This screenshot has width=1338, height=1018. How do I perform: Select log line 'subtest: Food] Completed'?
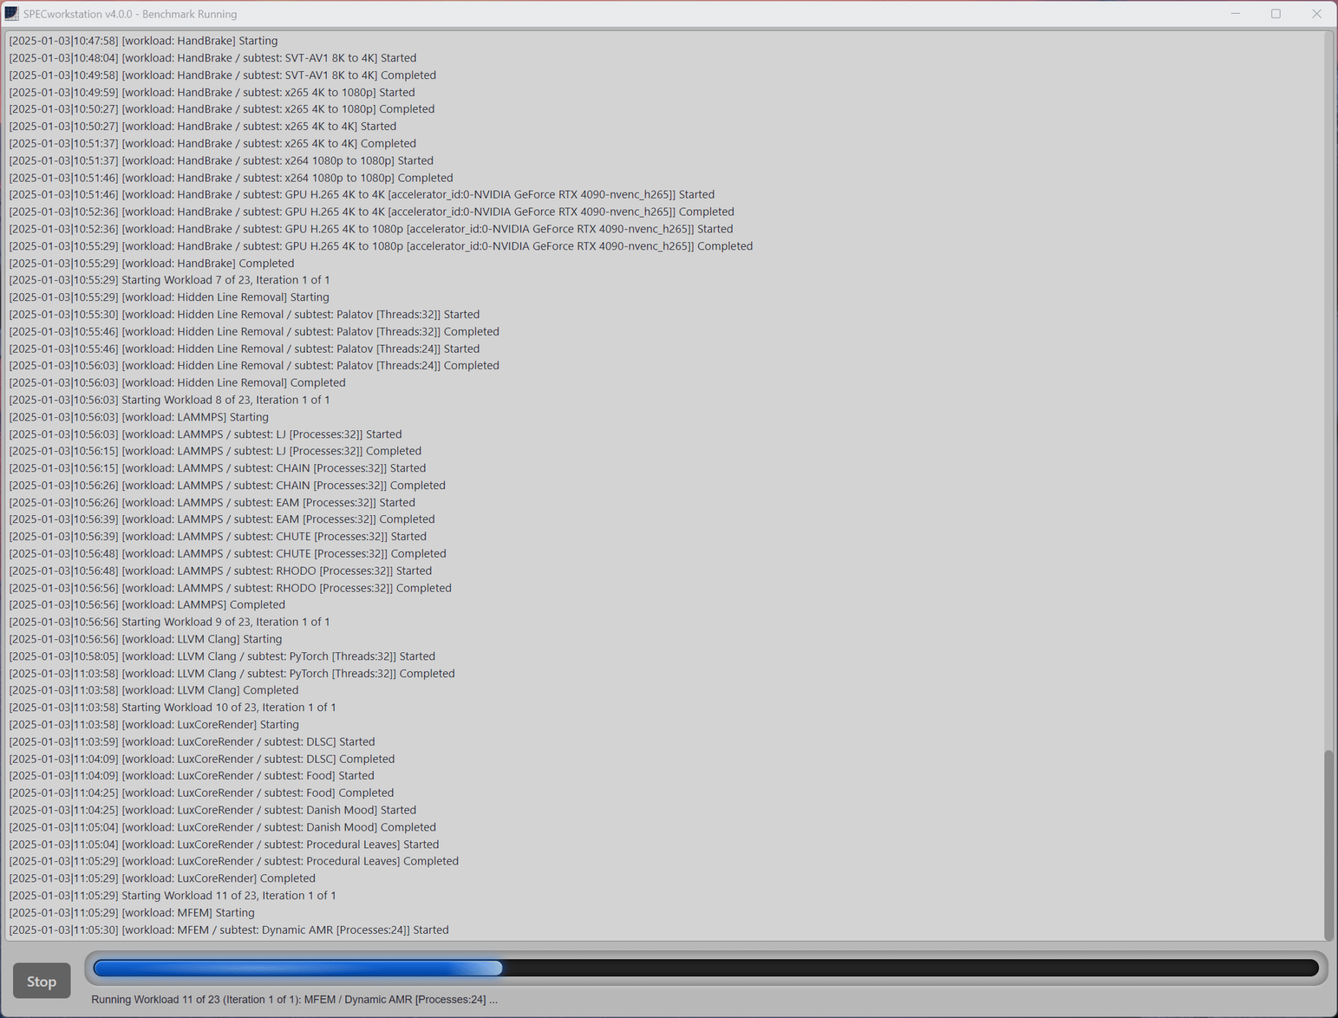(x=201, y=793)
